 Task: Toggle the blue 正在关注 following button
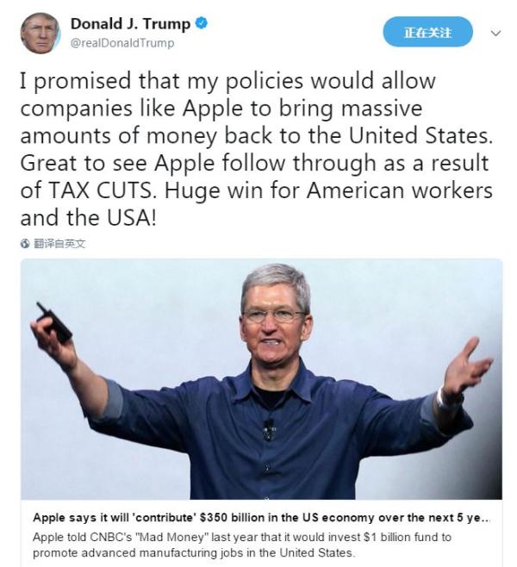427,33
